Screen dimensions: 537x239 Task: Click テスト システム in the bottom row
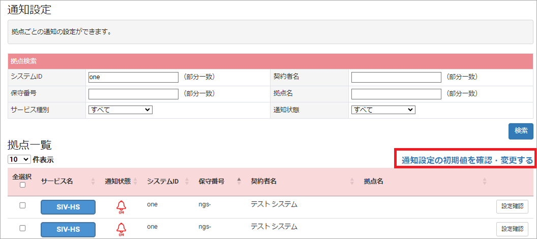click(274, 227)
